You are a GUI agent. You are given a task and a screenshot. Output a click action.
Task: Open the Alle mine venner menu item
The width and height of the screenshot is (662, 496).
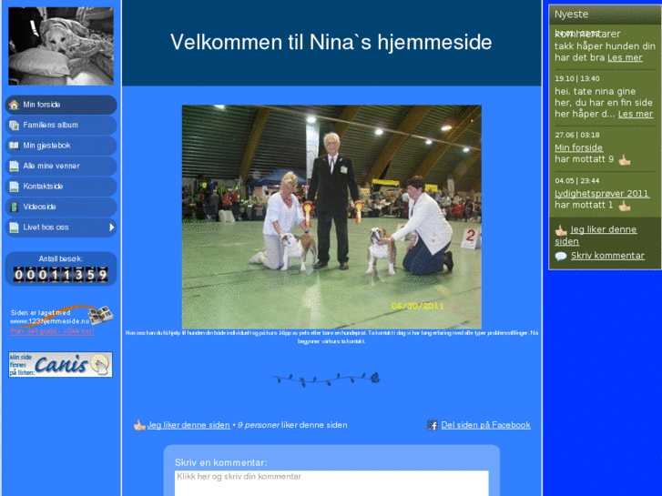click(x=51, y=167)
